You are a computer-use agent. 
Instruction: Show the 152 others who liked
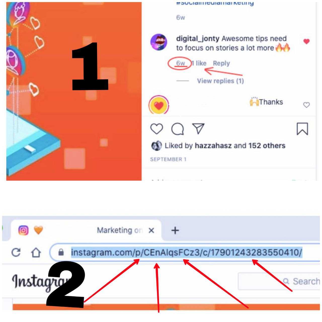267,146
